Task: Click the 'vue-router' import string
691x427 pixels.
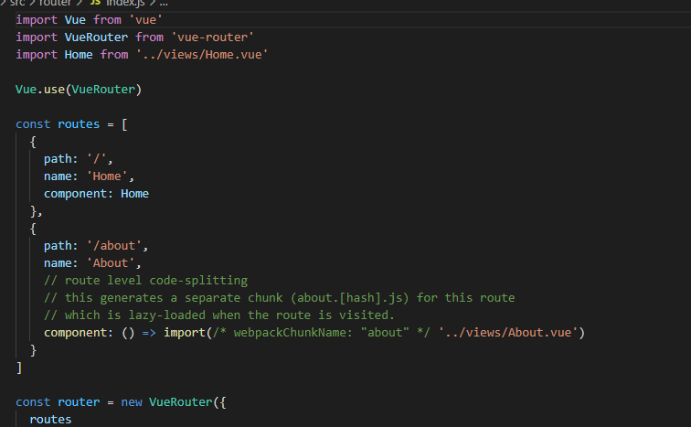Action: pyautogui.click(x=212, y=37)
